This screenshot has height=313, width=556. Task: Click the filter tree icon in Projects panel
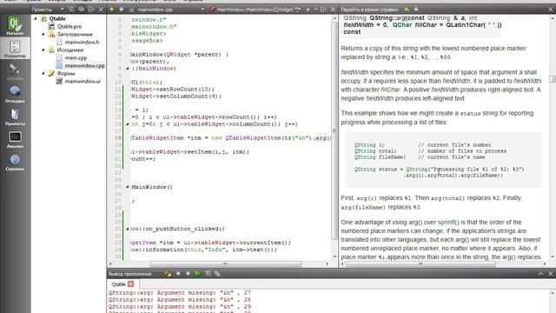click(71, 10)
